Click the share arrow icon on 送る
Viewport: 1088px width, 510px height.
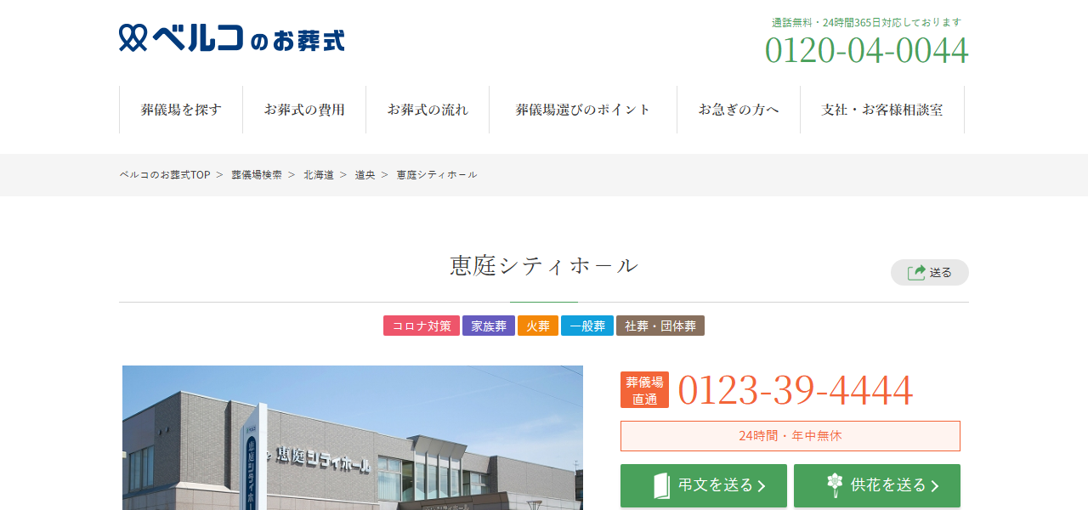click(x=916, y=273)
